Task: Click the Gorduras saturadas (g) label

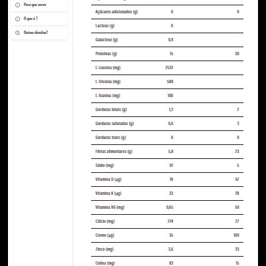Action: [114, 124]
